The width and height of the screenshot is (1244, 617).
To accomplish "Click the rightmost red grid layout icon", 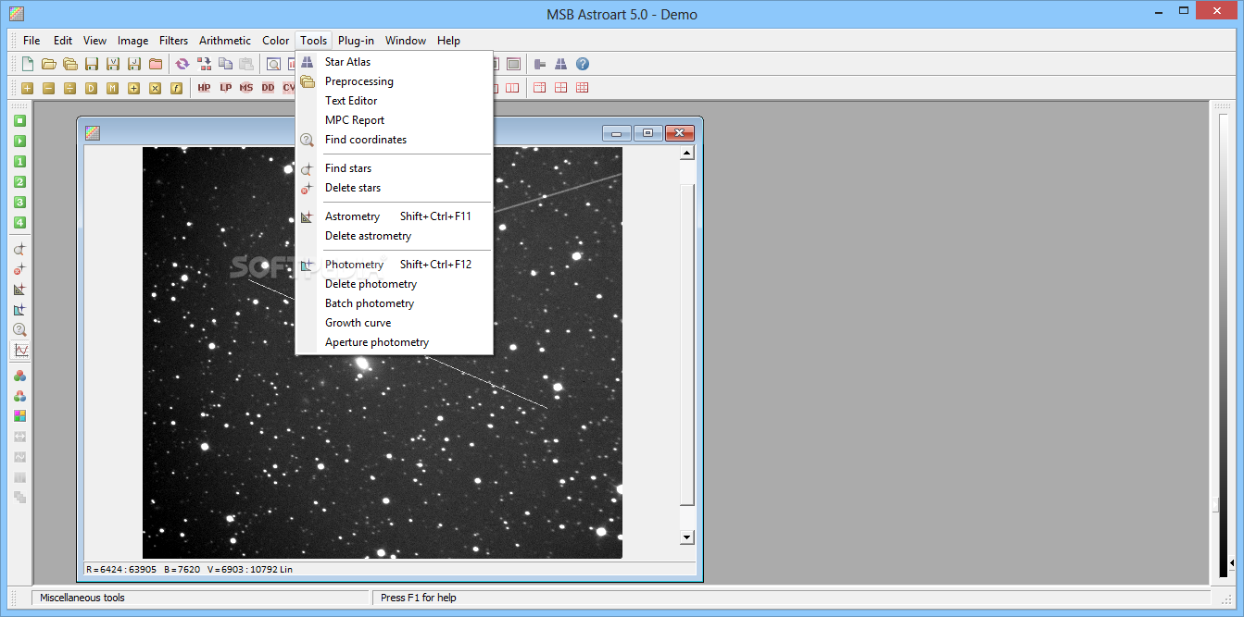I will coord(583,88).
